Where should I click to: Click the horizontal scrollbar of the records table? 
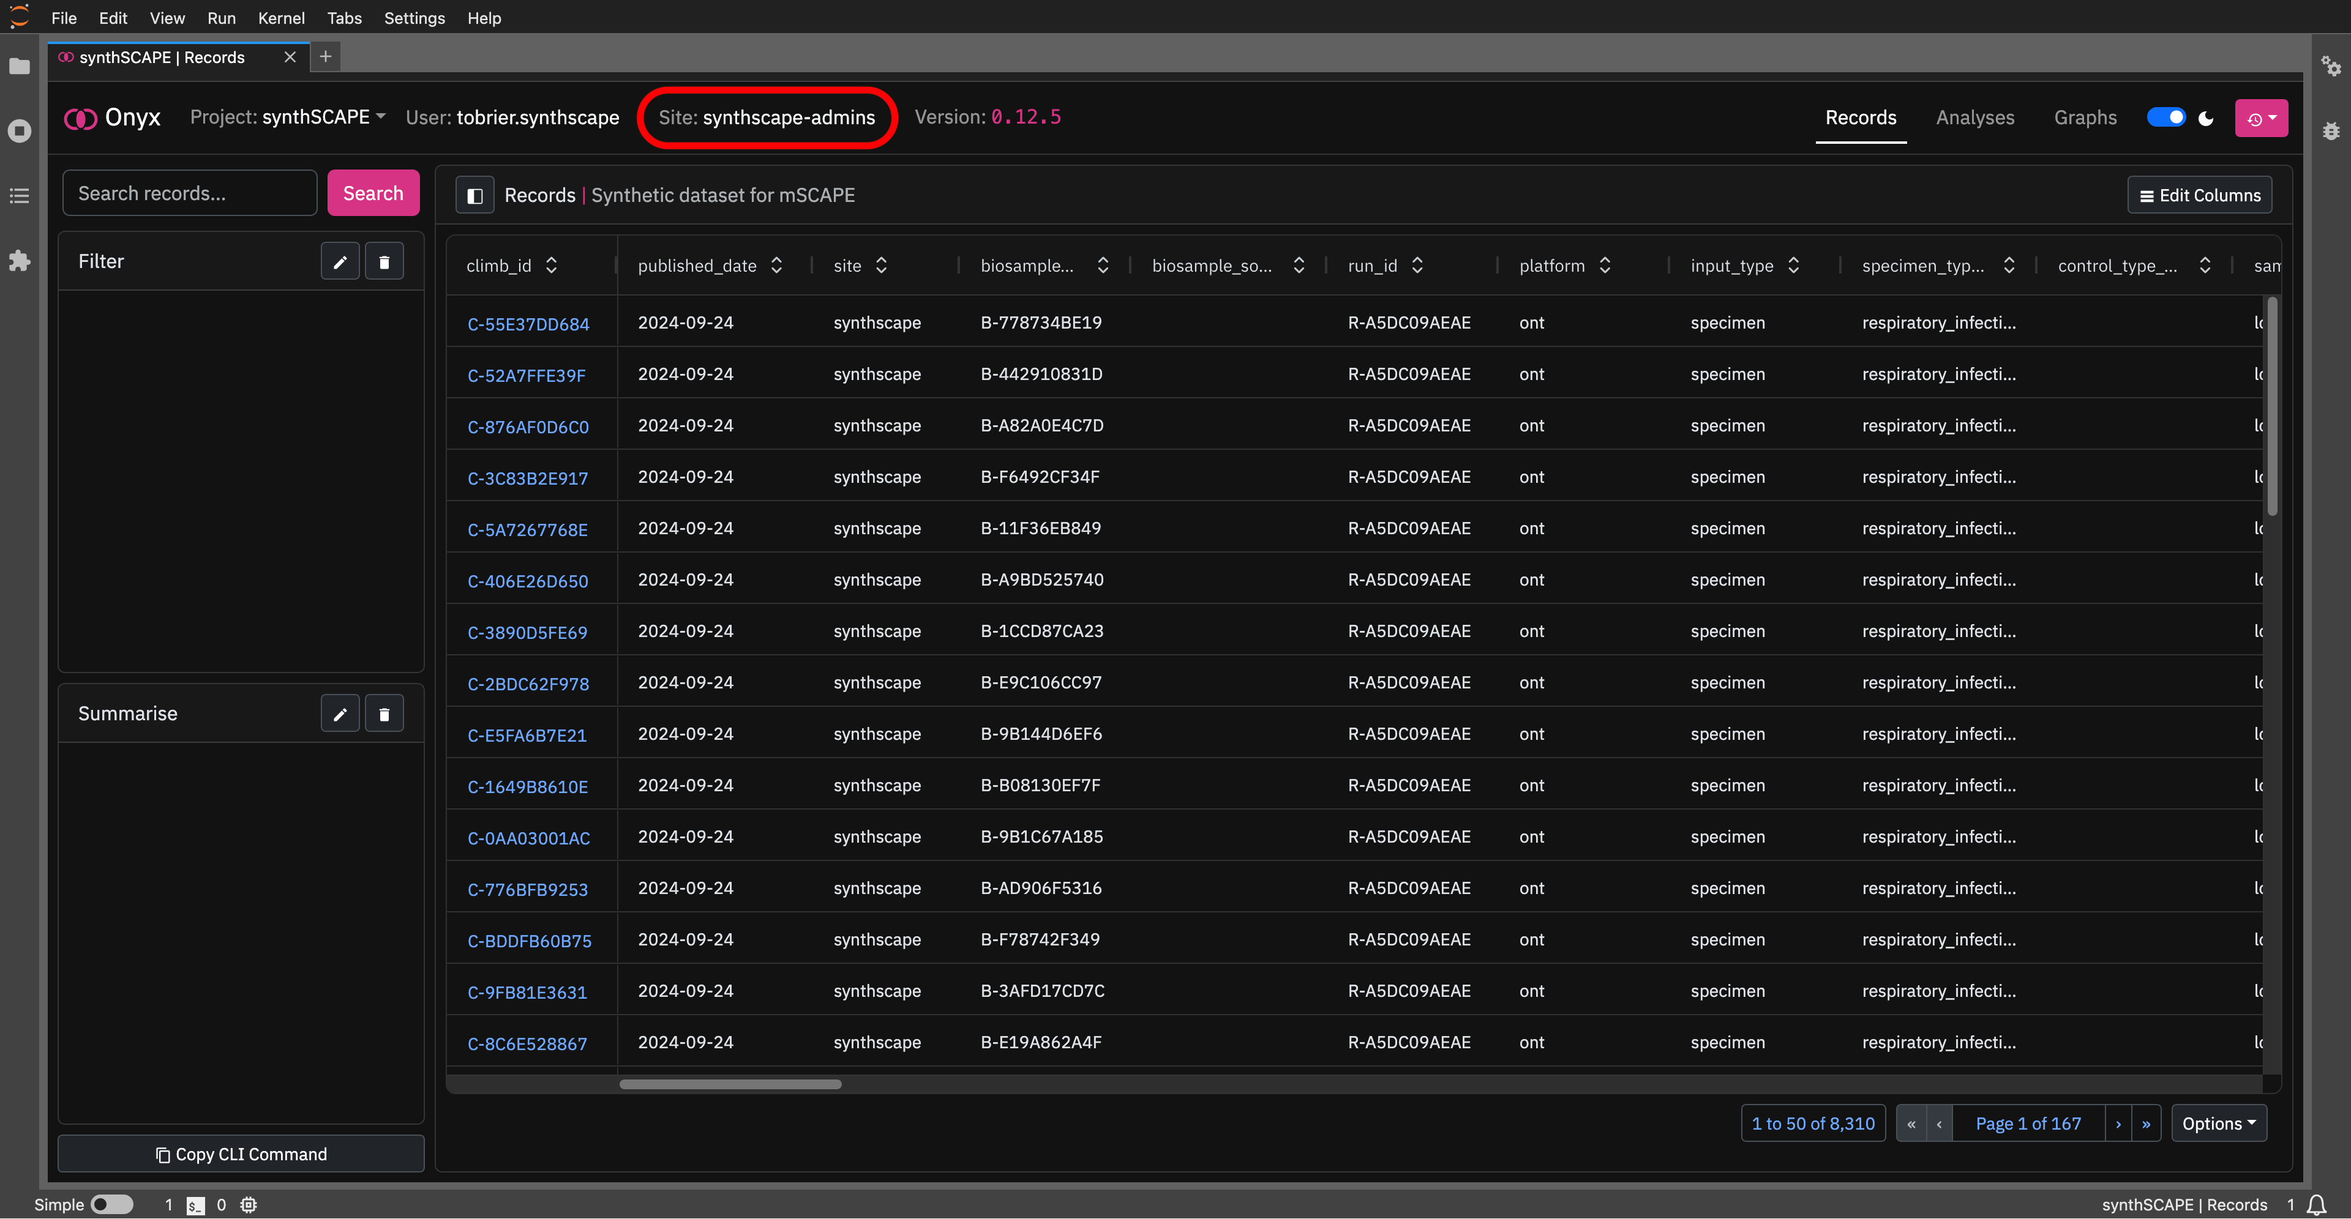point(730,1084)
